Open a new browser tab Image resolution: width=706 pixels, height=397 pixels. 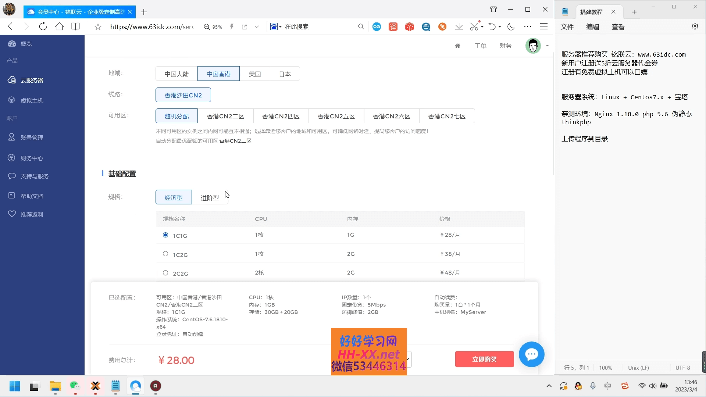tap(144, 12)
